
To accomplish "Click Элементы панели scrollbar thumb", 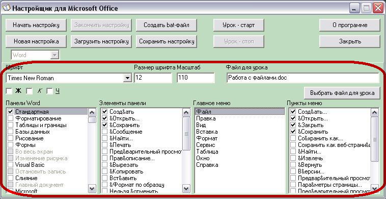I will pyautogui.click(x=186, y=134).
